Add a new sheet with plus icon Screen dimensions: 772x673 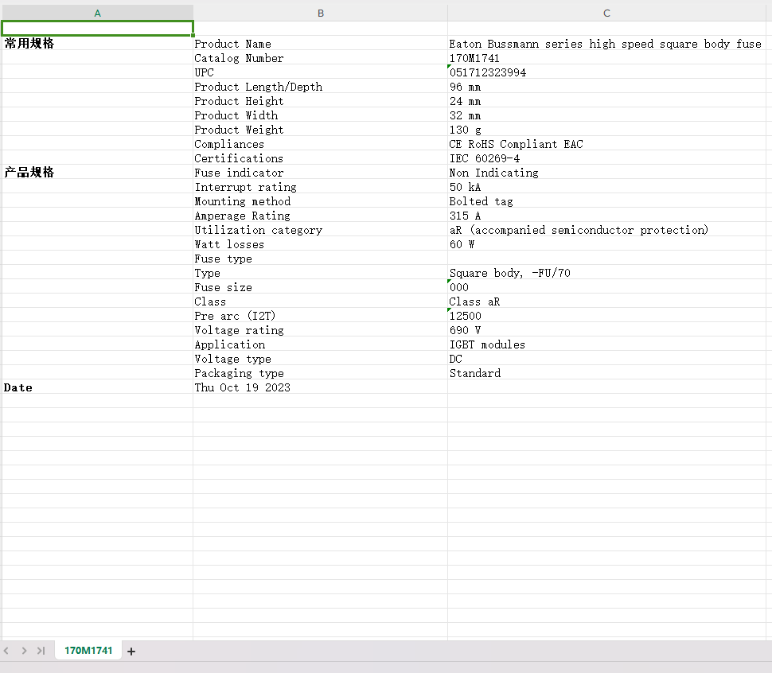pyautogui.click(x=131, y=652)
